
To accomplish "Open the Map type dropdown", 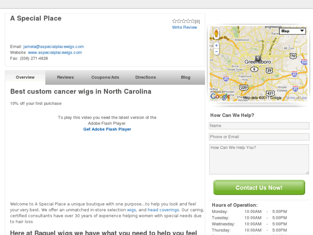I will pos(292,31).
